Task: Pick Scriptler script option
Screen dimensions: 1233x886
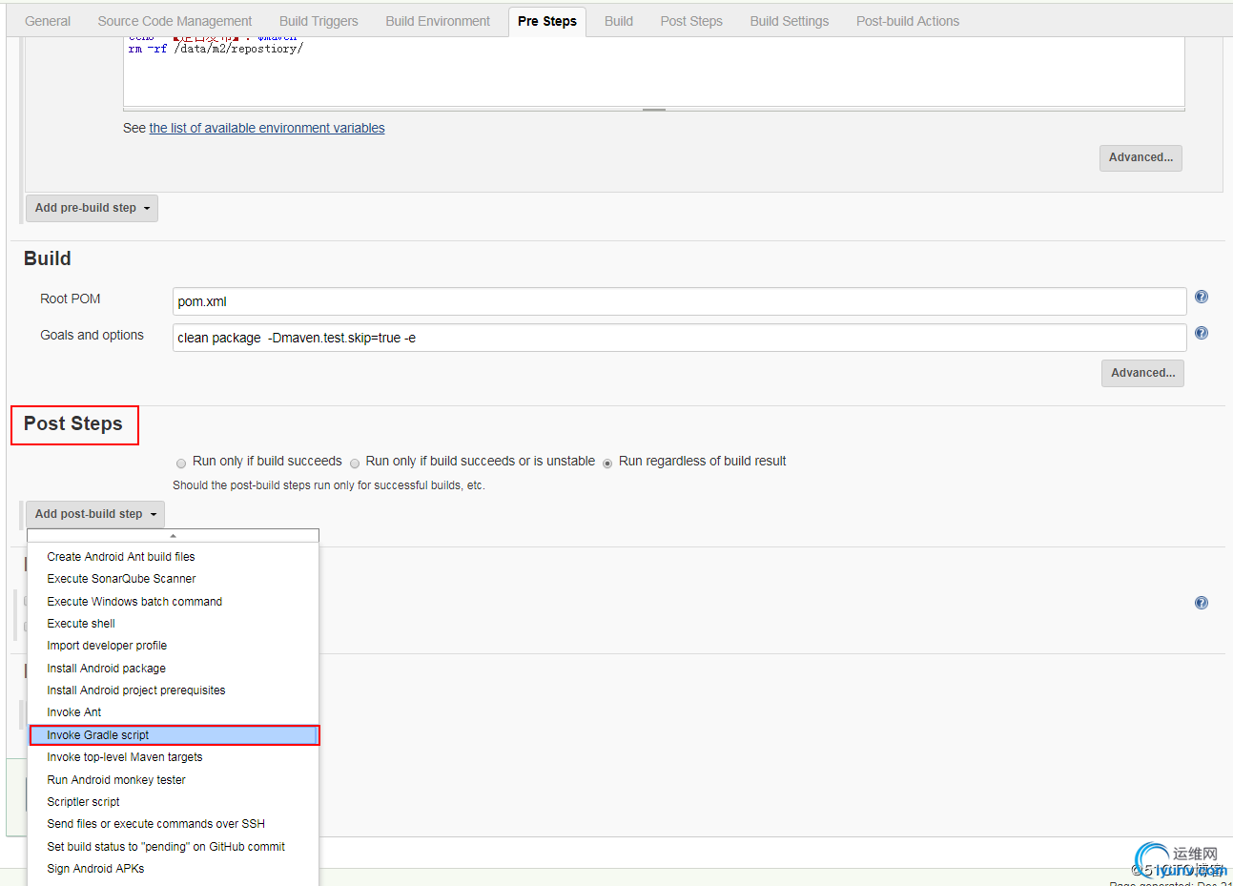Action: pyautogui.click(x=174, y=802)
